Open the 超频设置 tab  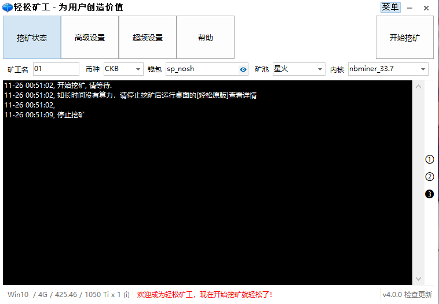pos(148,37)
